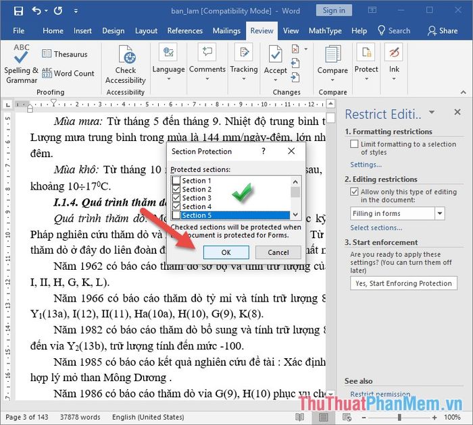Expand the Reject dropdown arrow

306,49
